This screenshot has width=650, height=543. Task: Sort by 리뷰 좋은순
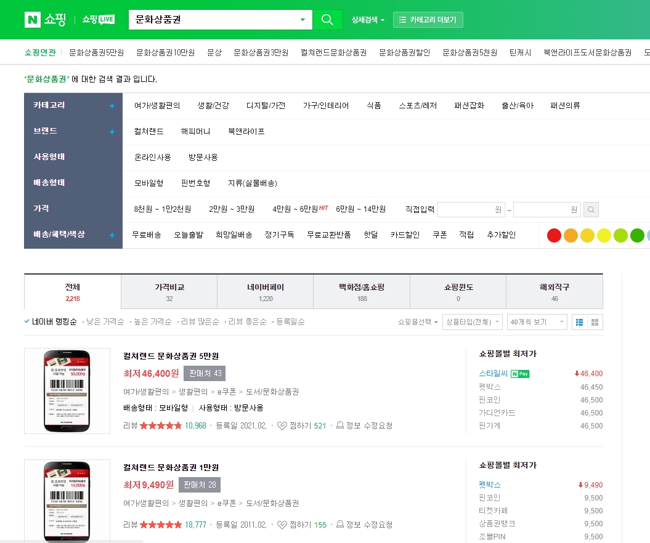(247, 322)
